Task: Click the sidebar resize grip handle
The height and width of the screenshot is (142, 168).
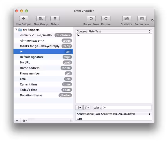Action: pyautogui.click(x=71, y=121)
